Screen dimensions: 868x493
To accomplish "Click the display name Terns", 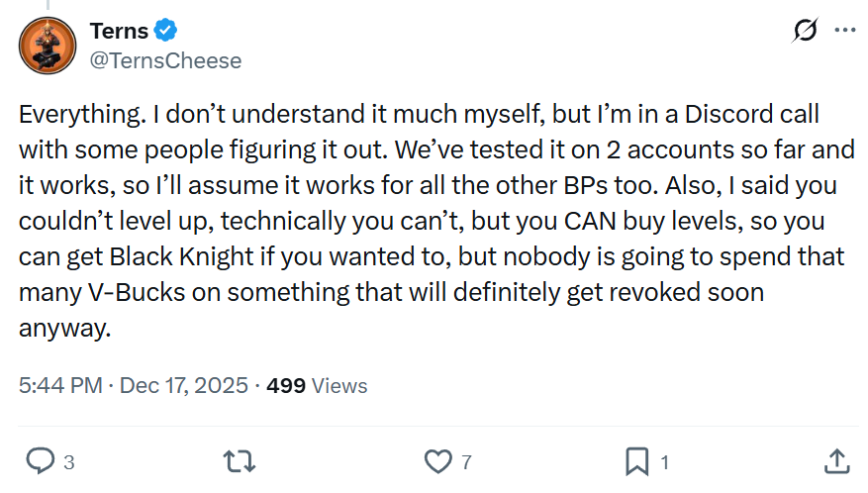I will pos(120,33).
